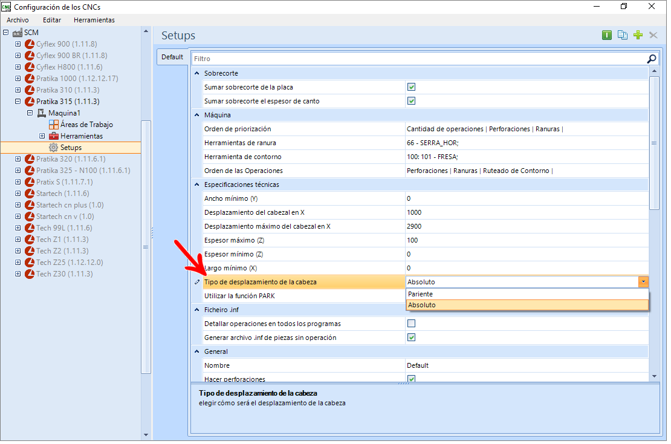671x444 pixels.
Task: Click the tree panel vertical scrollbar
Action: click(146, 247)
